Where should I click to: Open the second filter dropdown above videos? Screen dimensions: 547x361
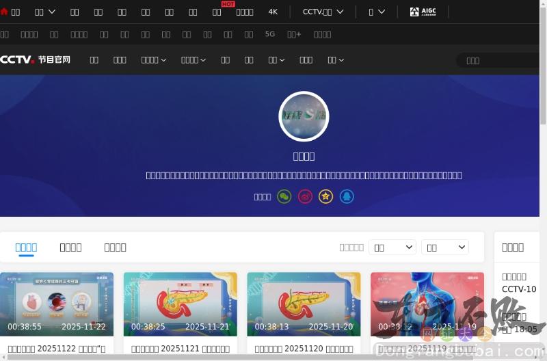tap(445, 248)
